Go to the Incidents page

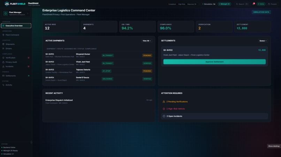[x=16, y=67]
